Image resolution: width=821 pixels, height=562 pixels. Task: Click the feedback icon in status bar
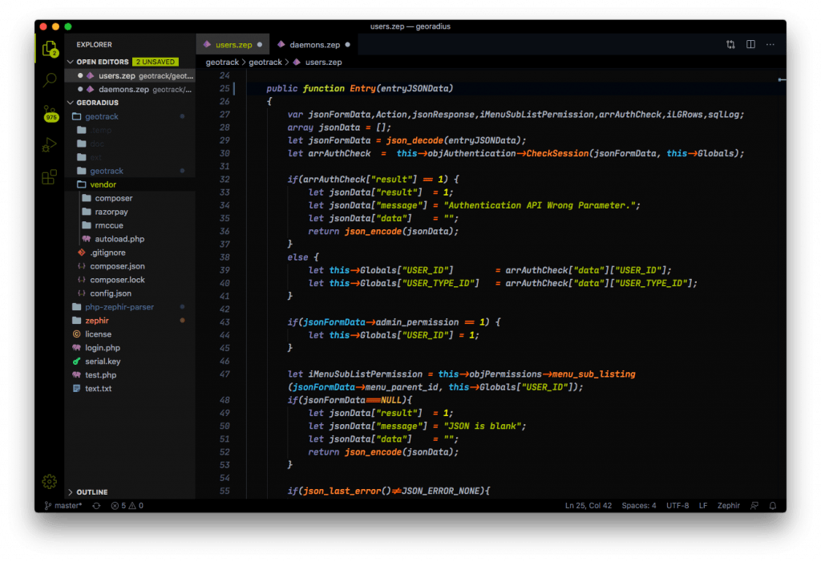[x=754, y=505]
